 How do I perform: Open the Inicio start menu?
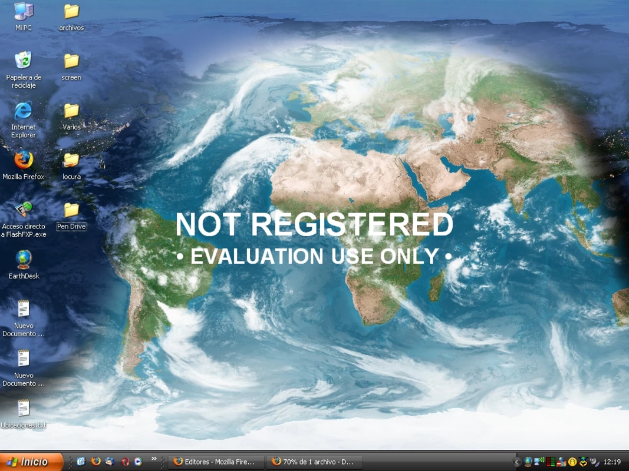pyautogui.click(x=31, y=462)
